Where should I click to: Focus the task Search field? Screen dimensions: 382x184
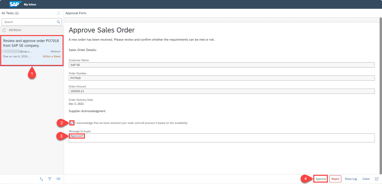tap(32, 22)
